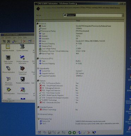Open Video System Information module
Image resolution: width=131 pixels, height=136 pixels.
tap(8, 60)
